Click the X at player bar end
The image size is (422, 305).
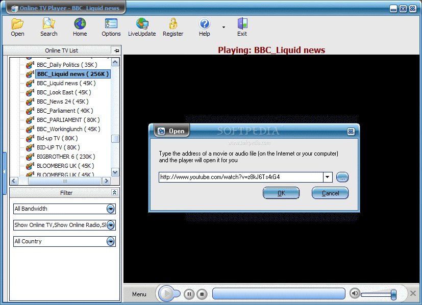413,293
